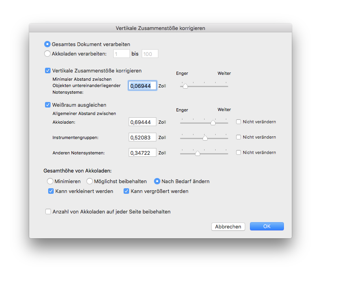The width and height of the screenshot is (338, 282).
Task: Uncheck 'Kann verkleinert werden' checkbox
Action: 51,191
